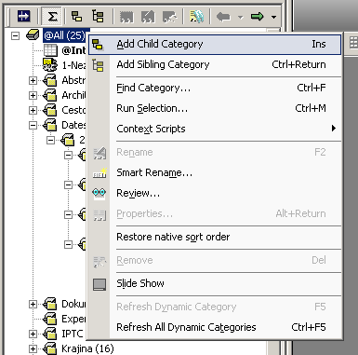Click the Smart Rename menu icon
Image resolution: width=358 pixels, height=355 pixels.
pyautogui.click(x=99, y=172)
